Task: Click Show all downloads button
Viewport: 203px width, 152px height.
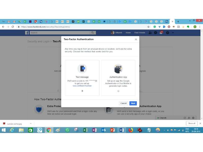Action: pyautogui.click(x=192, y=123)
